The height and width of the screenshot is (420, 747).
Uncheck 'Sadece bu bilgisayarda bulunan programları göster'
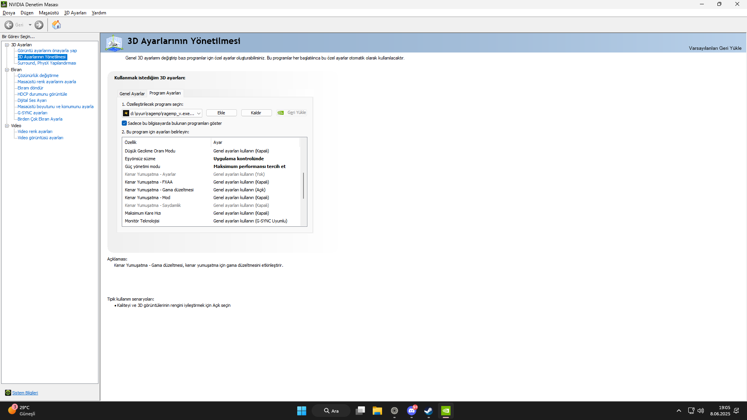click(124, 123)
